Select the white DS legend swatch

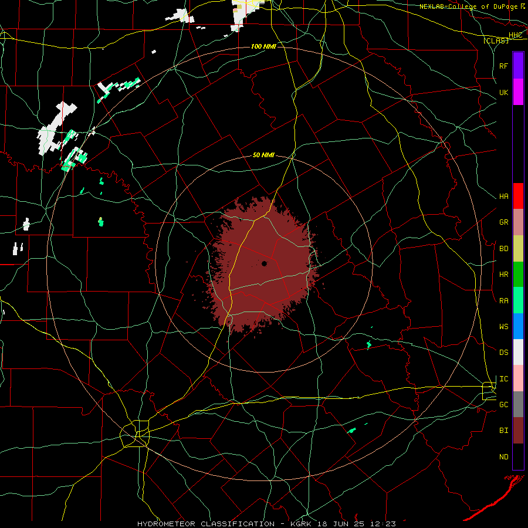coord(518,352)
